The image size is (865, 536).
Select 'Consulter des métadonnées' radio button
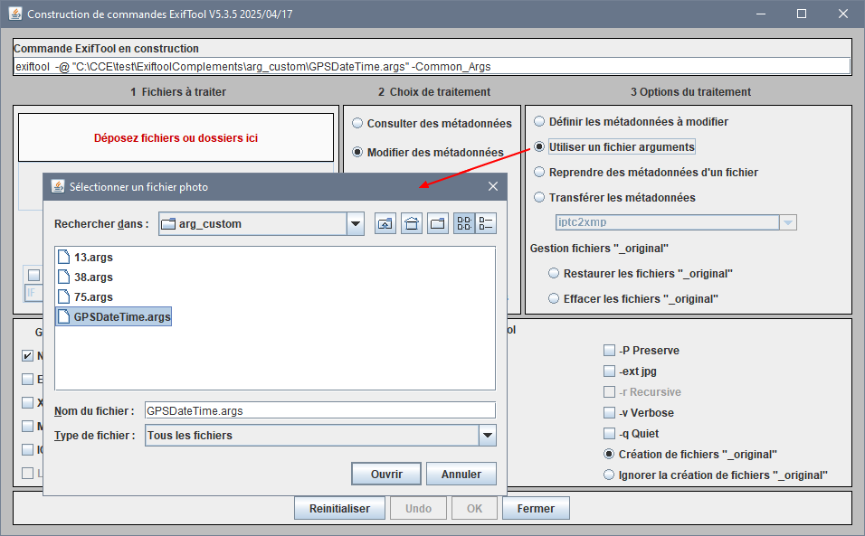[357, 124]
